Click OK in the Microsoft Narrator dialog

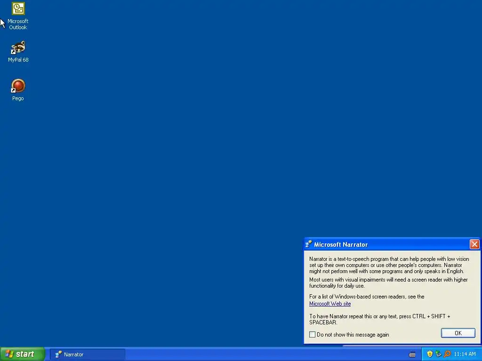(458, 333)
